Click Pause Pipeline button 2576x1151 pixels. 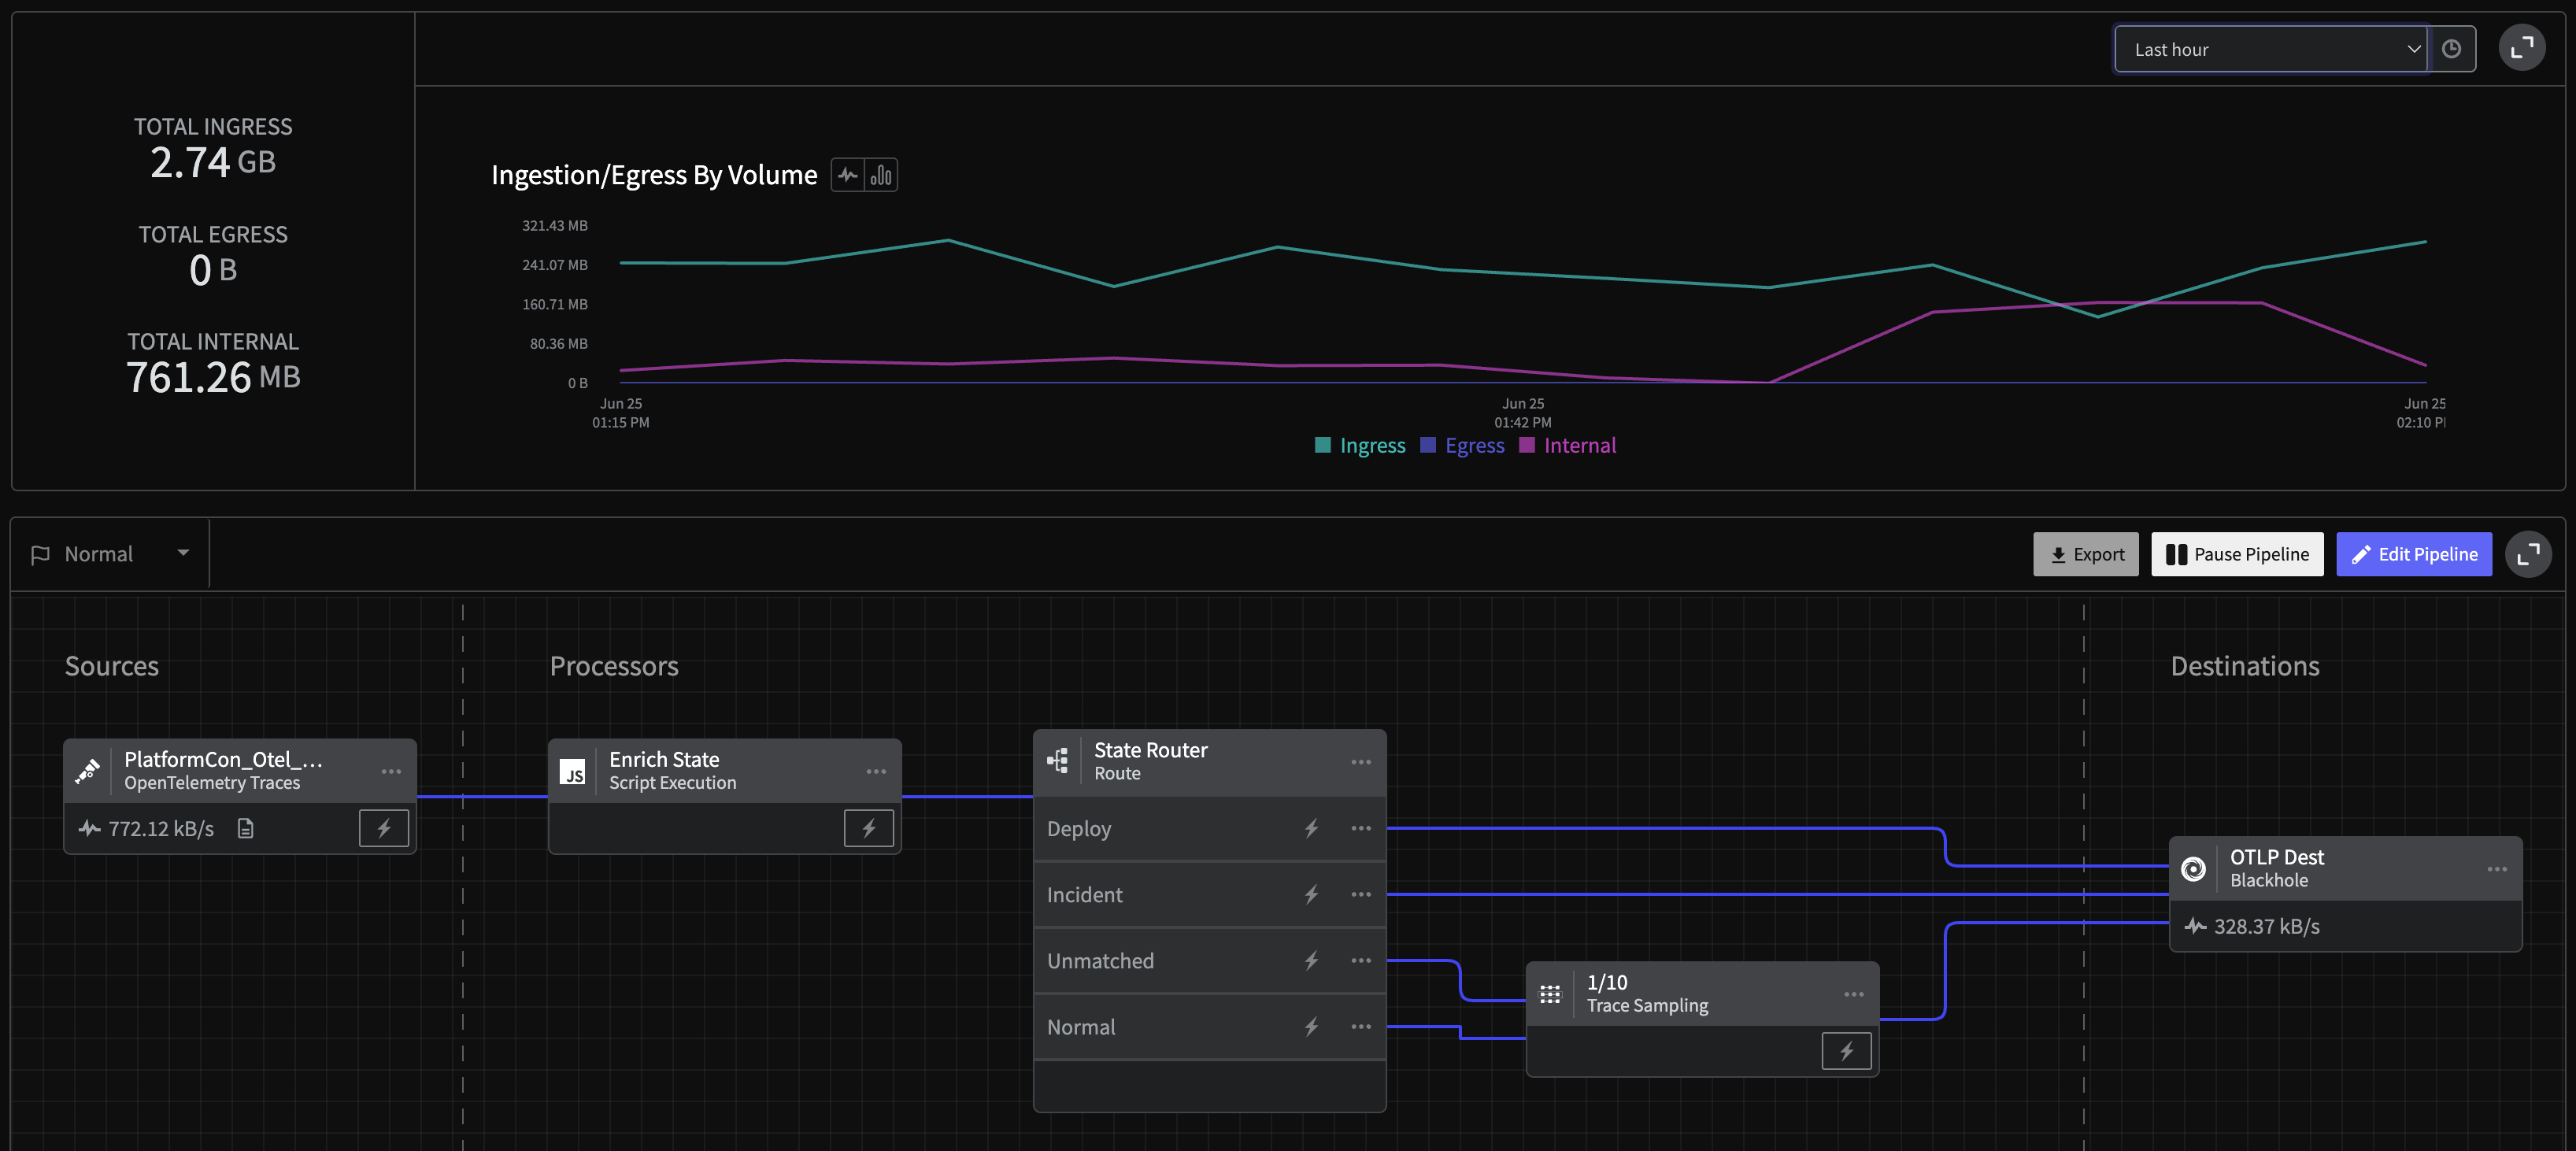(x=2237, y=554)
